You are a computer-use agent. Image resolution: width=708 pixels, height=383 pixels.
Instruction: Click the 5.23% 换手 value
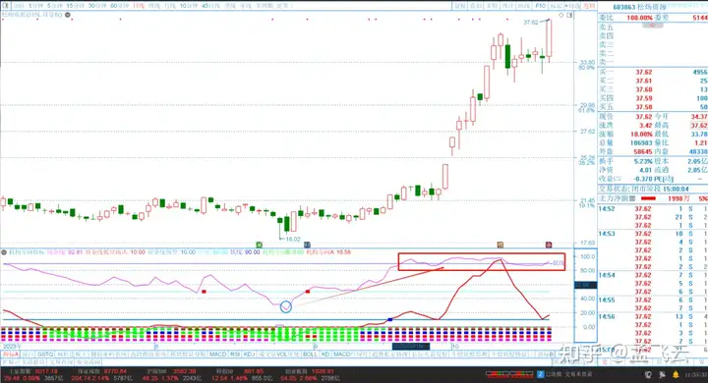click(643, 161)
